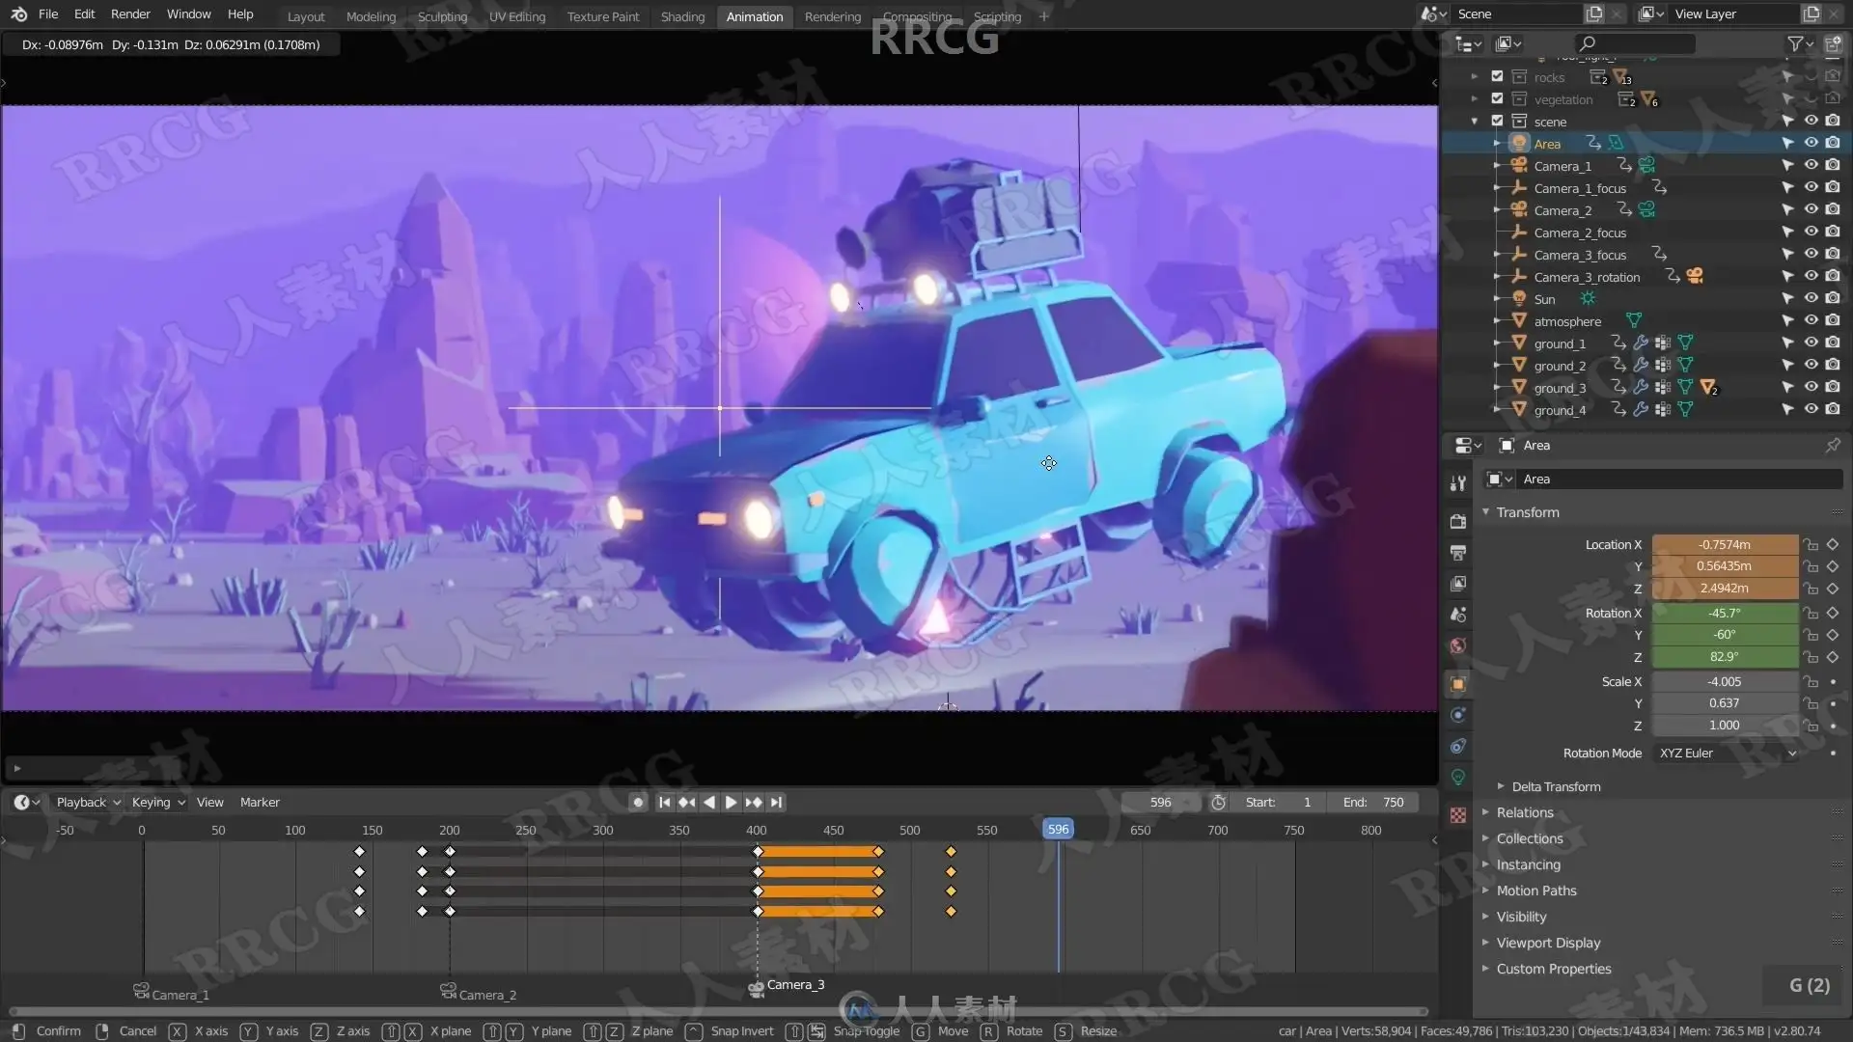Viewport: 1853px width, 1042px height.
Task: Open the Render properties tab icon
Action: click(1458, 521)
